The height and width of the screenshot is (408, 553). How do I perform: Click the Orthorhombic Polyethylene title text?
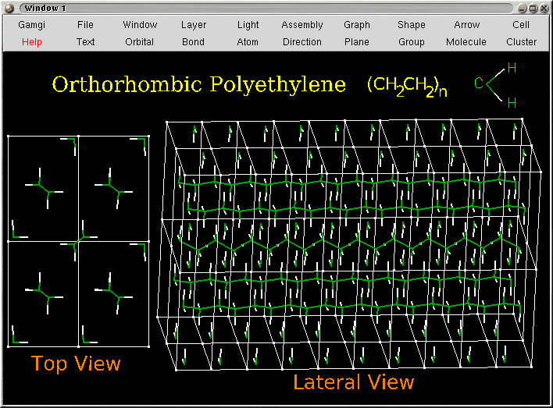(x=199, y=85)
